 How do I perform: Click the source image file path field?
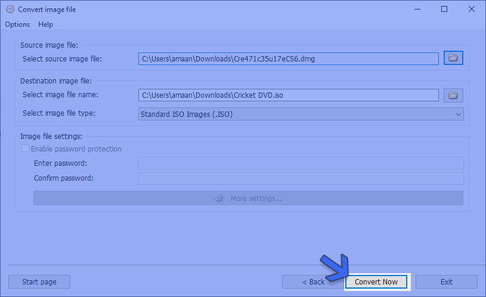click(x=289, y=58)
